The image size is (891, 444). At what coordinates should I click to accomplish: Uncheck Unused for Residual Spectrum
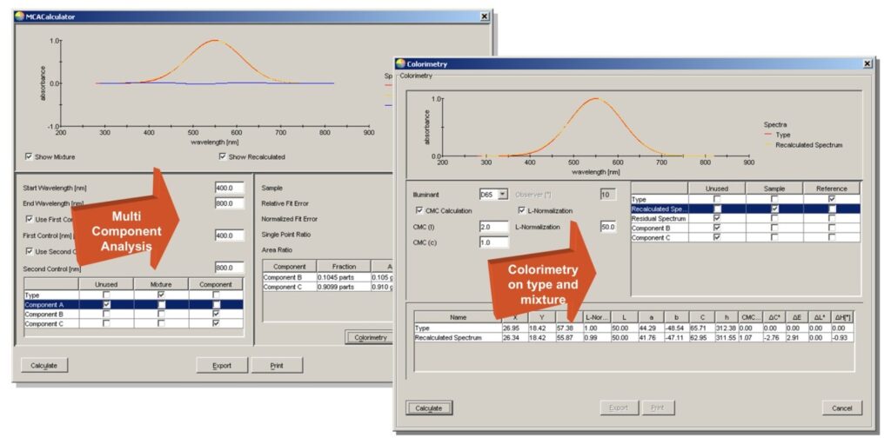point(717,219)
